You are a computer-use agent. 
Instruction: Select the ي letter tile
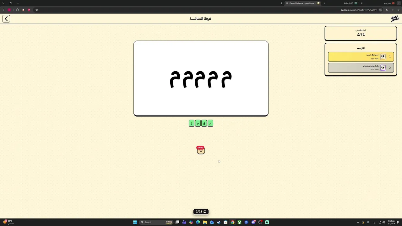(x=204, y=123)
